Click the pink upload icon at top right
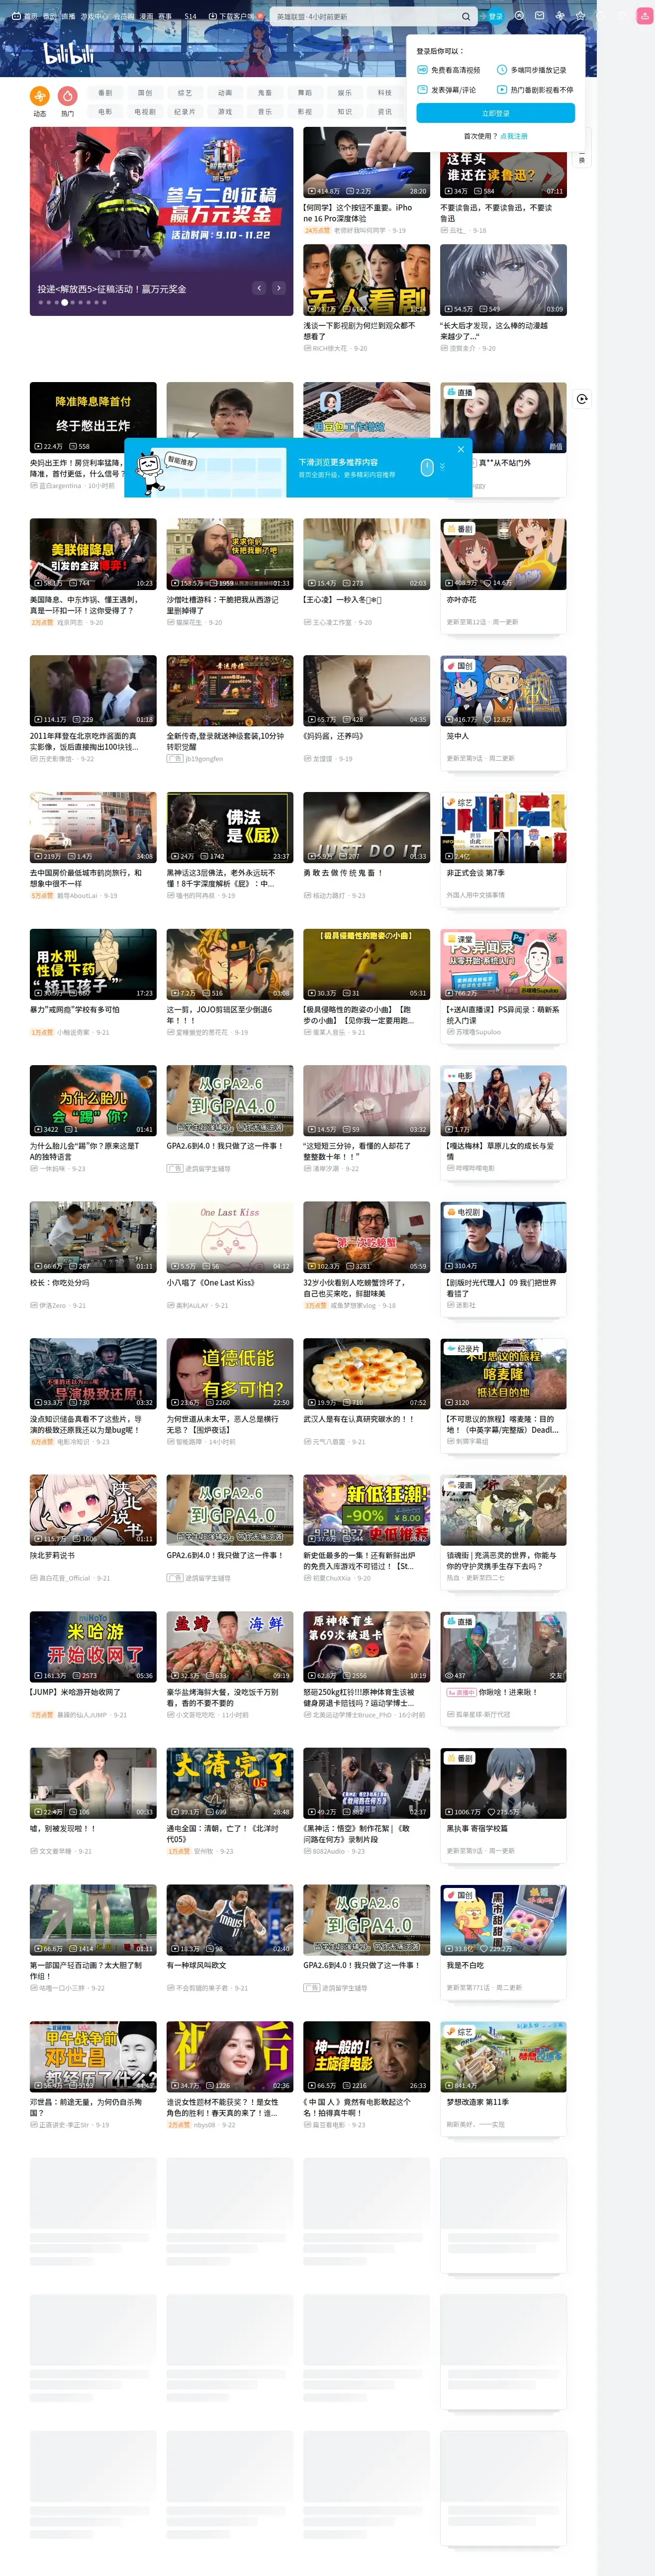The width and height of the screenshot is (655, 2576). [645, 16]
